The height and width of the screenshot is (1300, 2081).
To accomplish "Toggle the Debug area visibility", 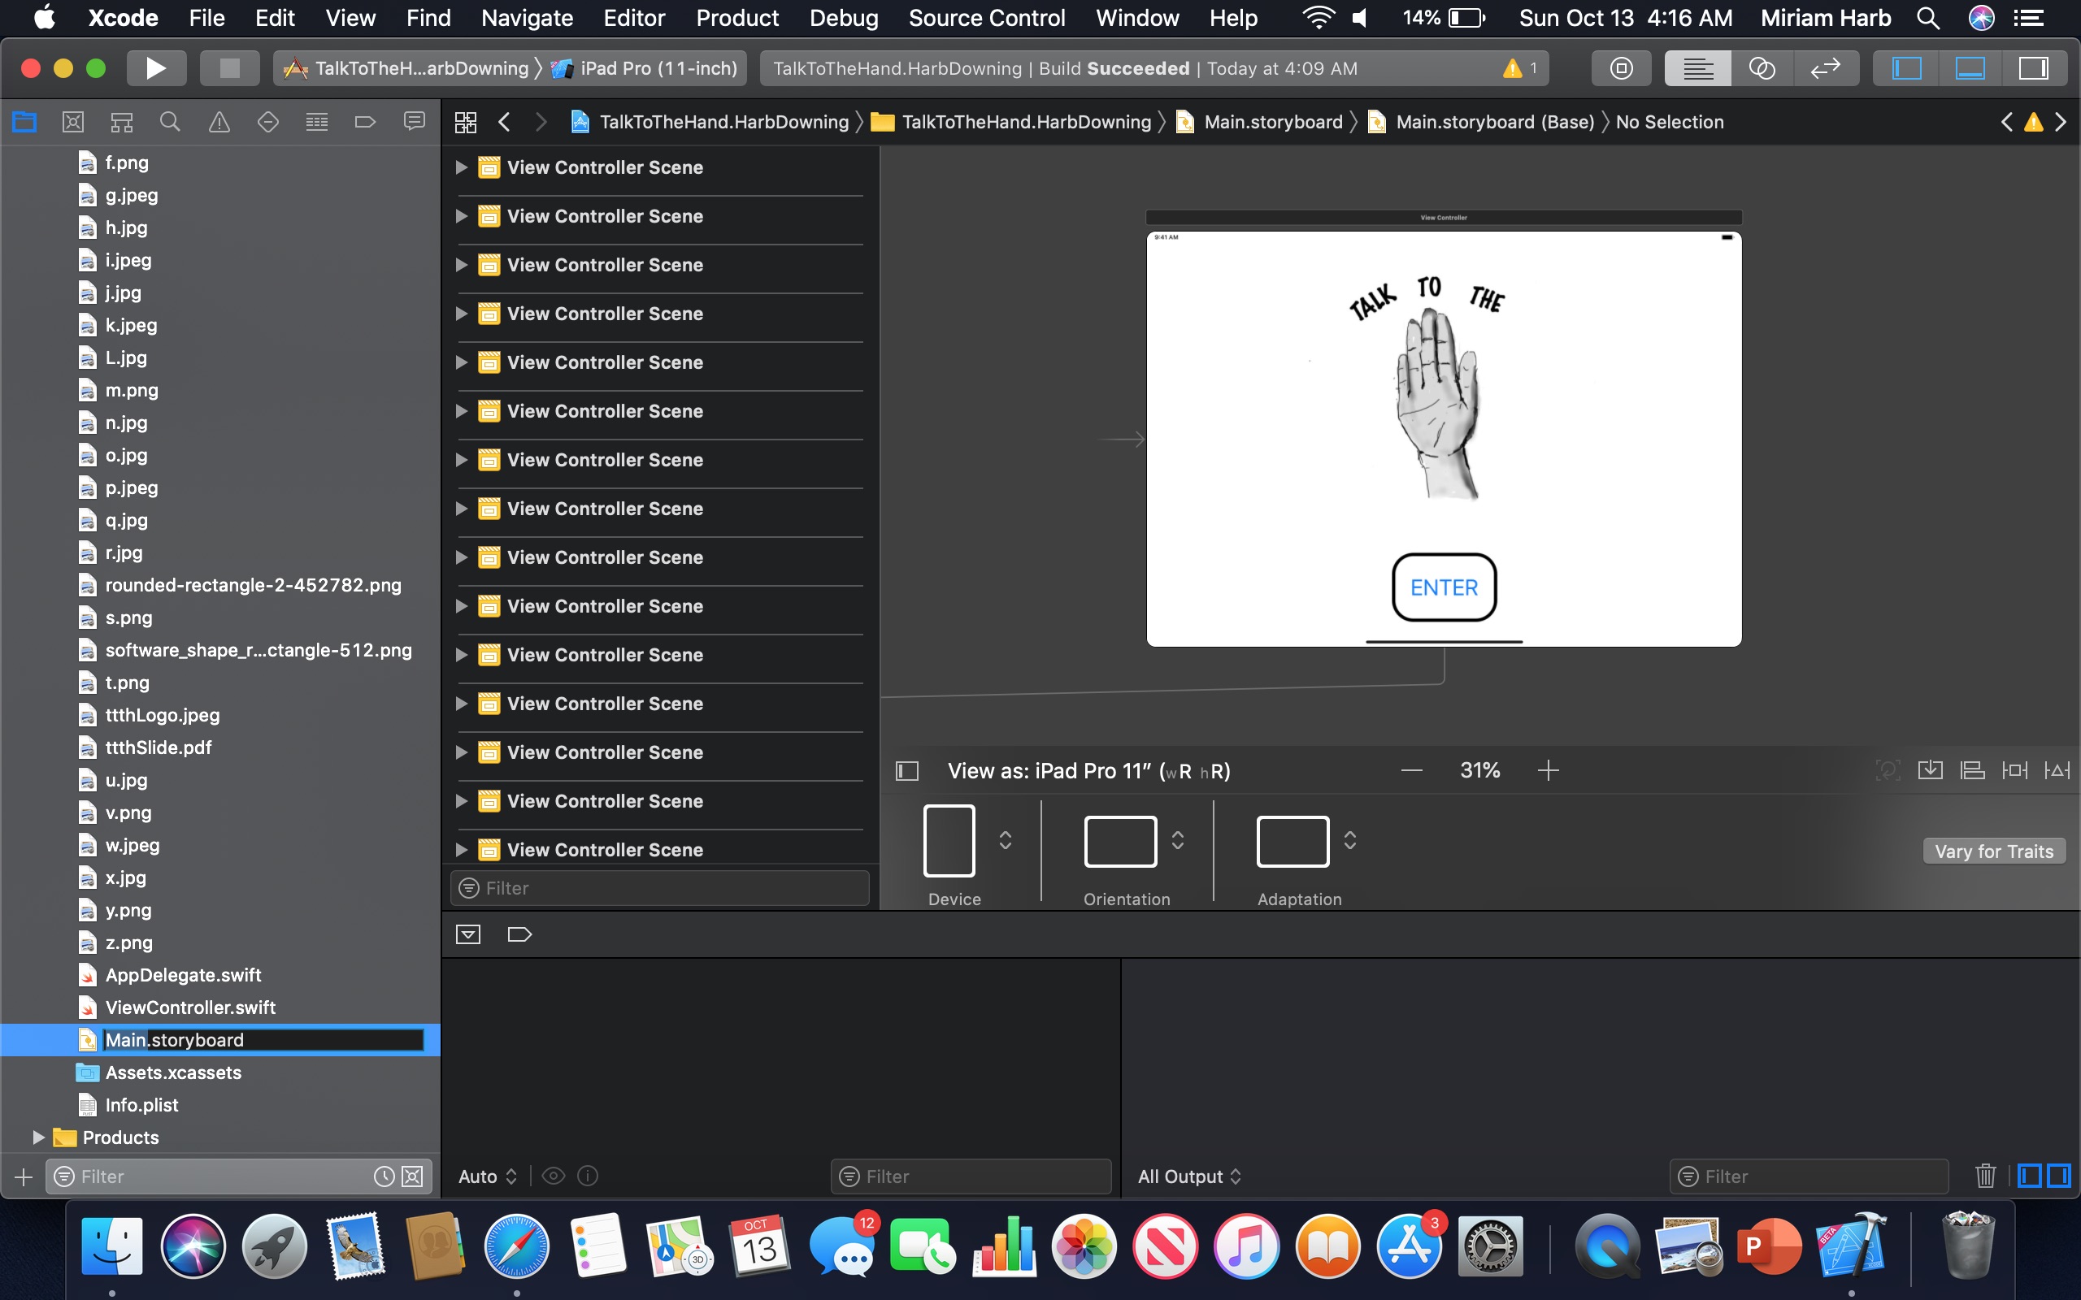I will (x=1969, y=68).
